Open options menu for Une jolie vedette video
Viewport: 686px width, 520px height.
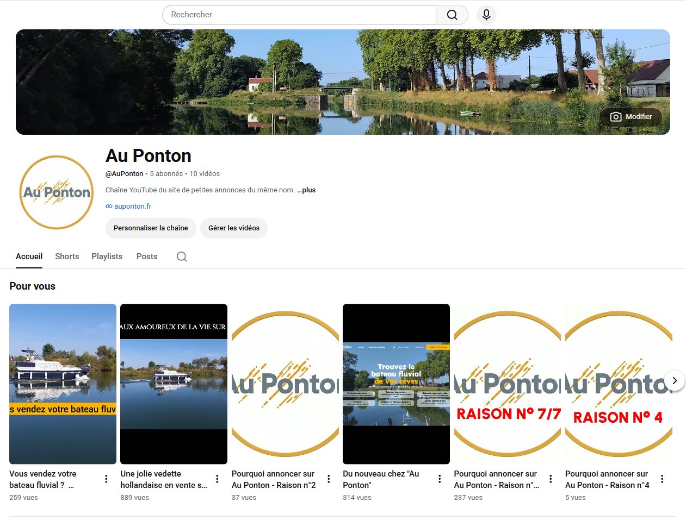[x=217, y=479]
